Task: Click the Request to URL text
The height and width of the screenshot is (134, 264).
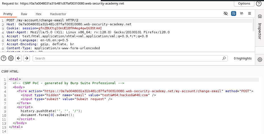Action: (x=72, y=3)
